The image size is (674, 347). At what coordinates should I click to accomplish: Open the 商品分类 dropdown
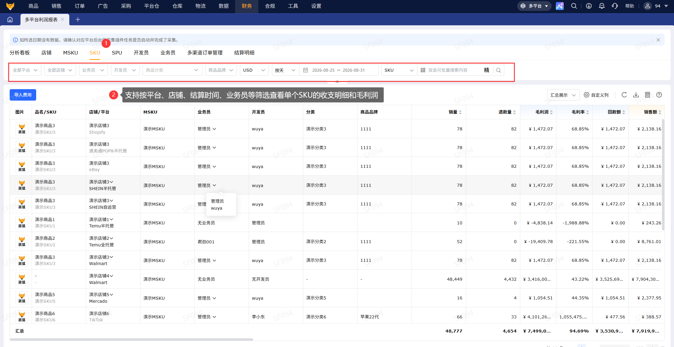pos(172,70)
